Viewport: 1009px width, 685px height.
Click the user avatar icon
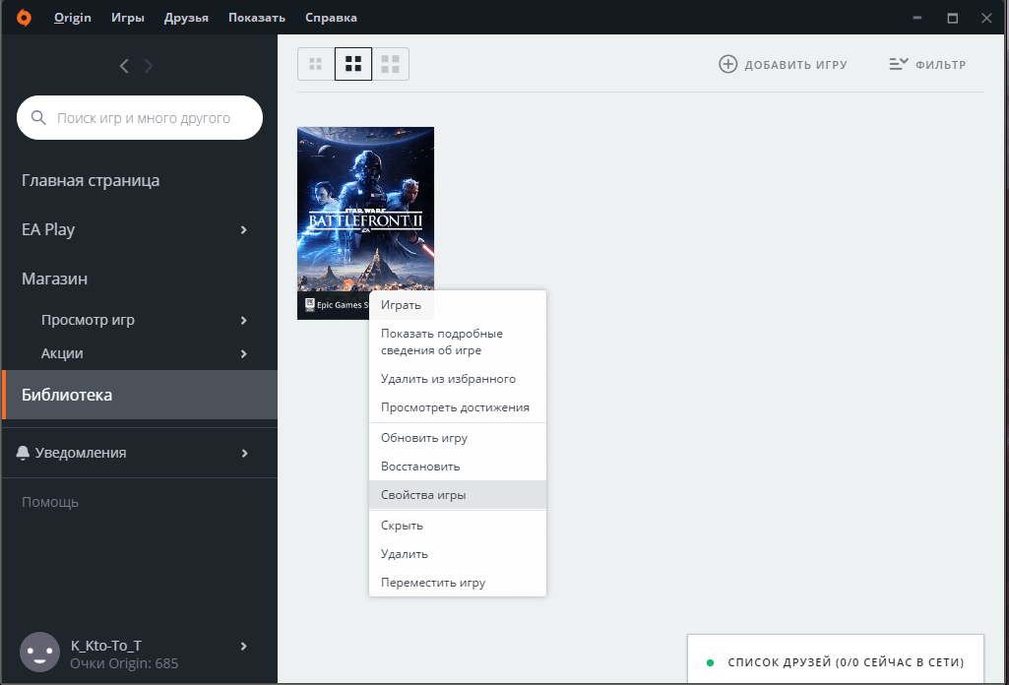coord(39,652)
